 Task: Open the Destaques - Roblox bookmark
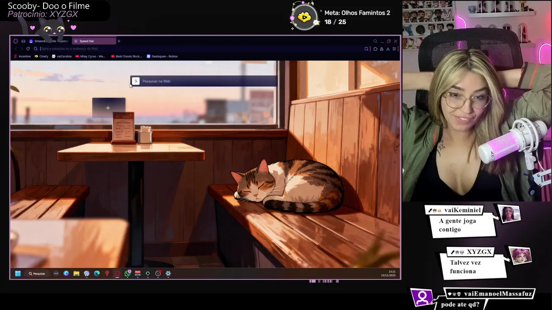click(162, 56)
